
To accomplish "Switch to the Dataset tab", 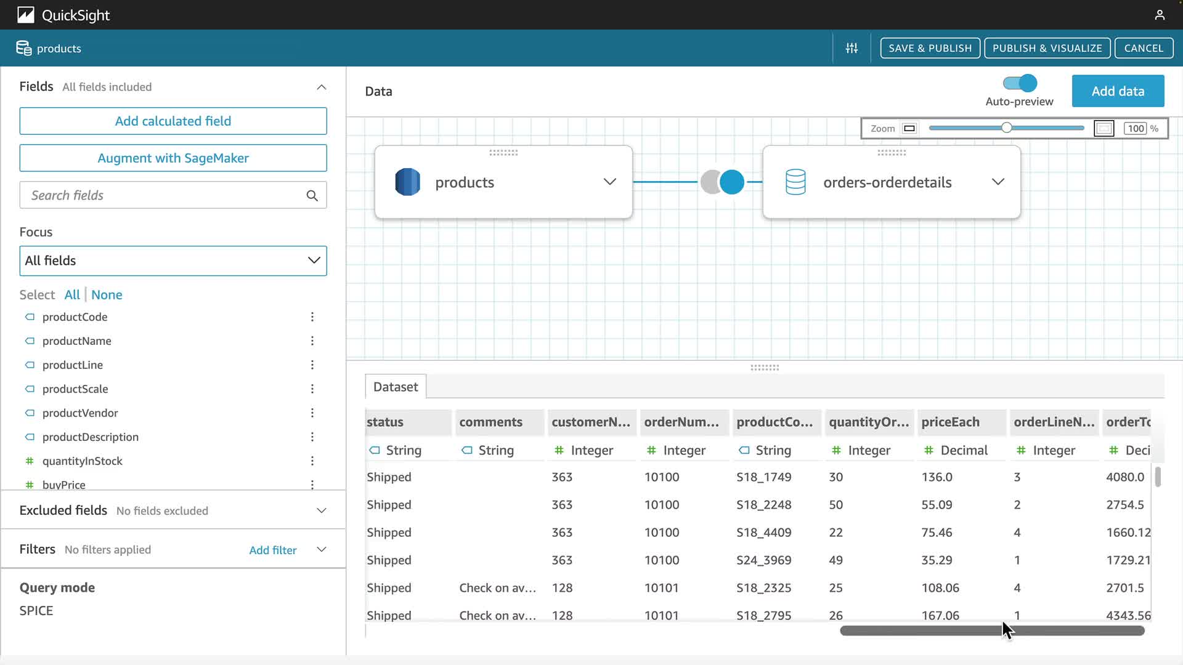I will 395,387.
